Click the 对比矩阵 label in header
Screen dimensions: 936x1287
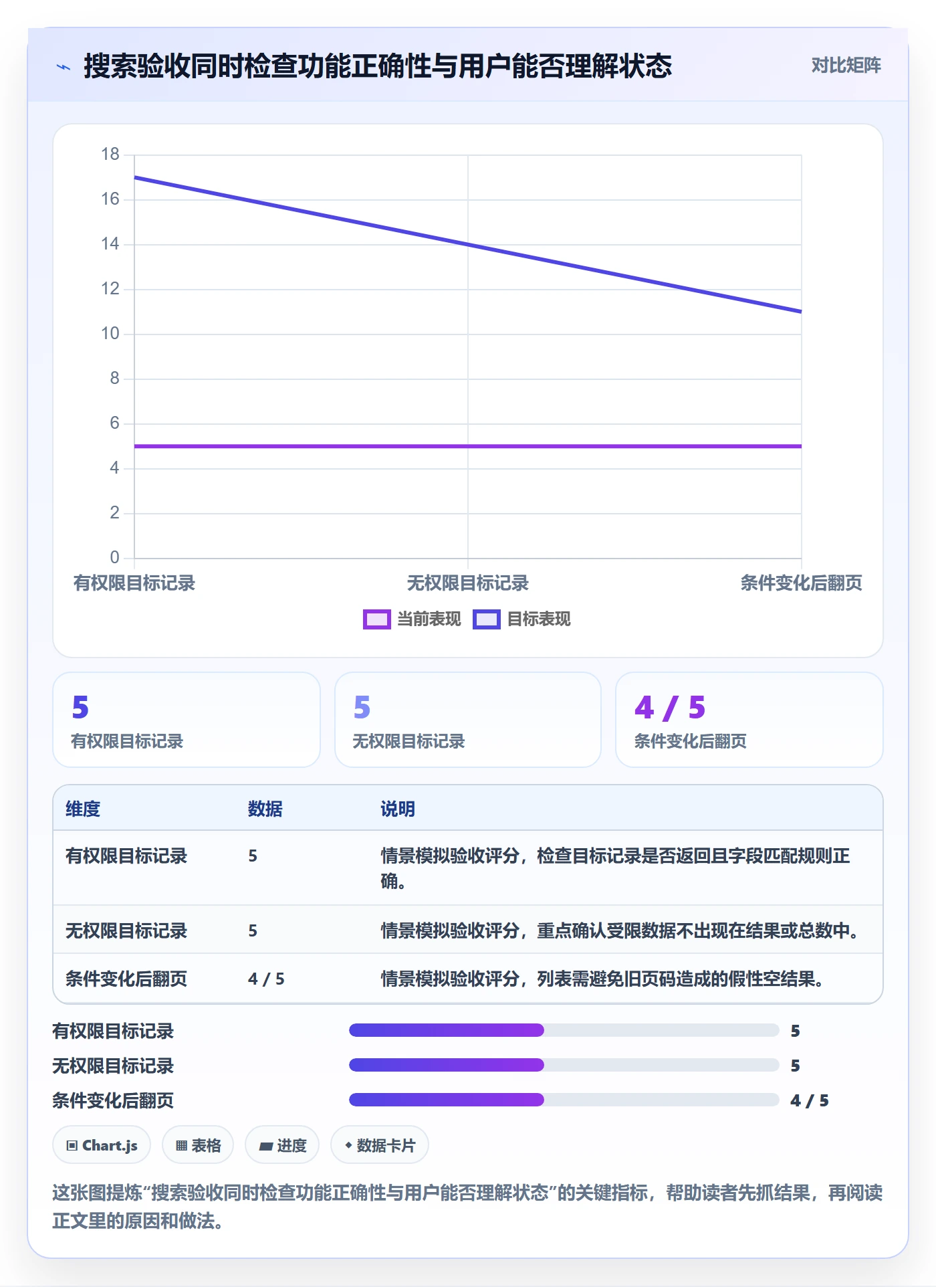click(846, 66)
